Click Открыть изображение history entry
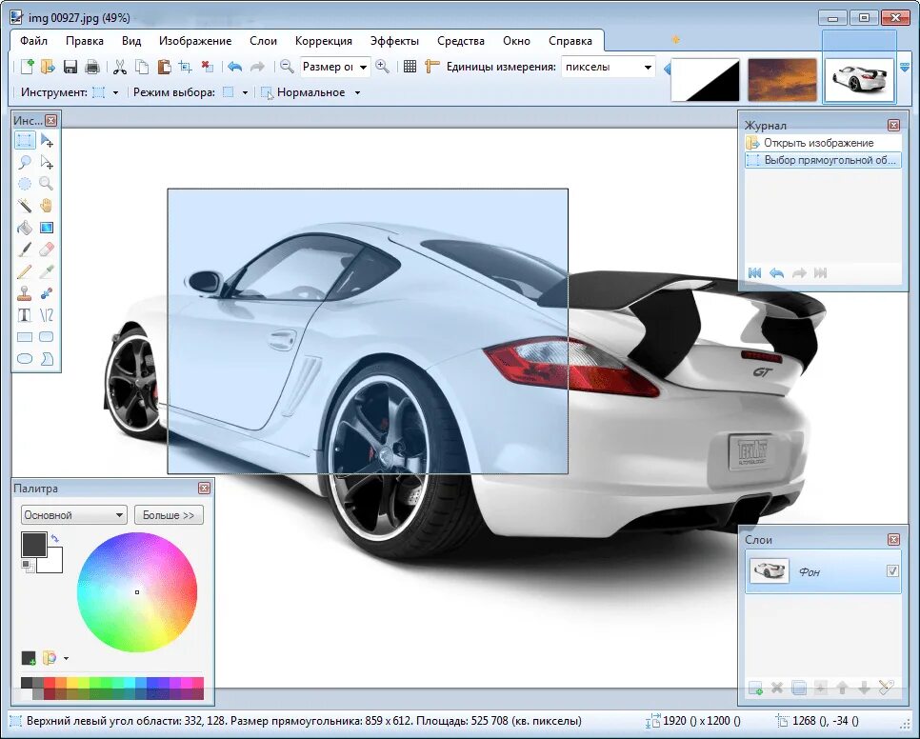This screenshot has height=739, width=920. tap(823, 143)
